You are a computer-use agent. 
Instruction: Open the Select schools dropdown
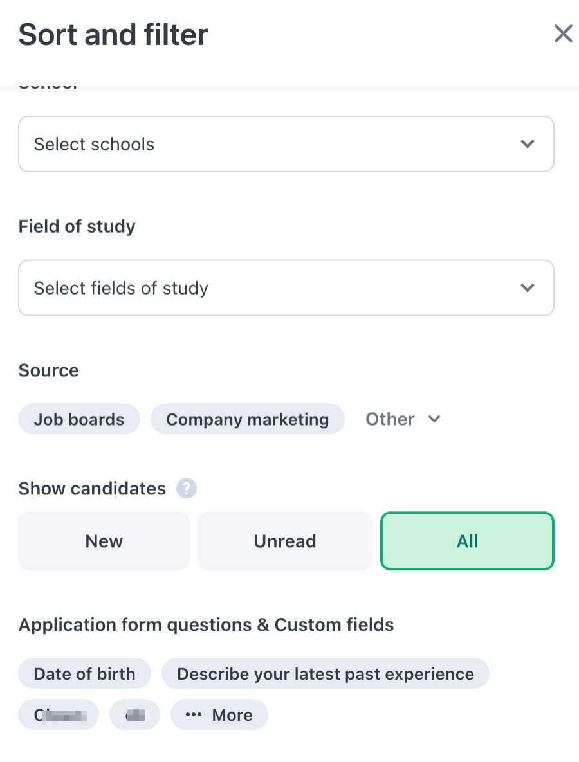point(286,144)
